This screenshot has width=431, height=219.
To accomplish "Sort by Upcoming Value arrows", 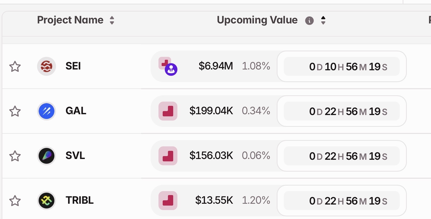I will click(x=323, y=20).
